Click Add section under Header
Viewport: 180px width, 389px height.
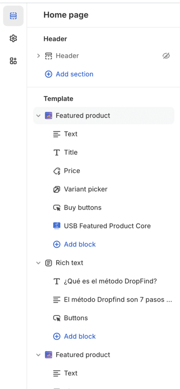pos(69,74)
